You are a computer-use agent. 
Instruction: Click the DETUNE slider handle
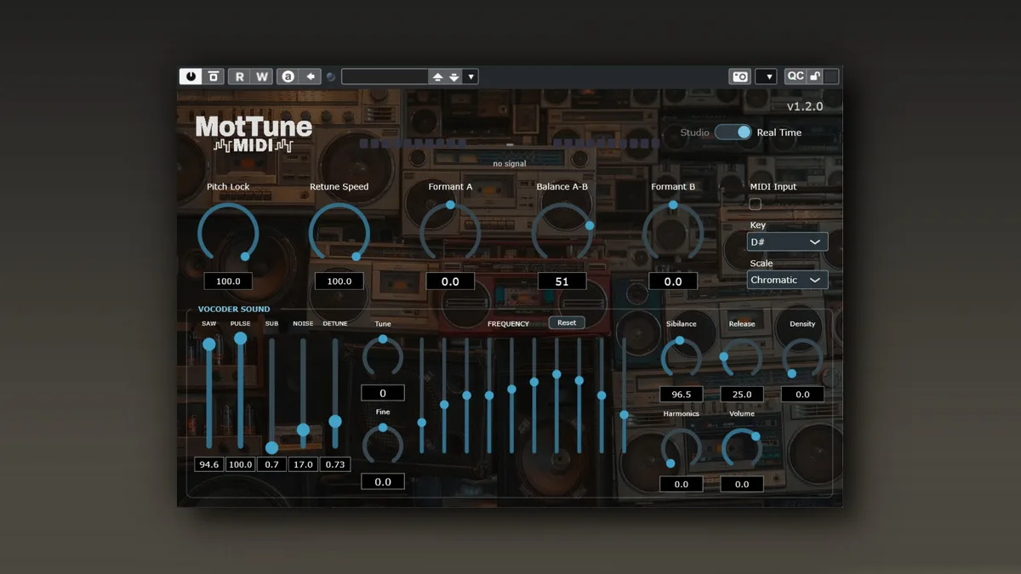pos(335,421)
